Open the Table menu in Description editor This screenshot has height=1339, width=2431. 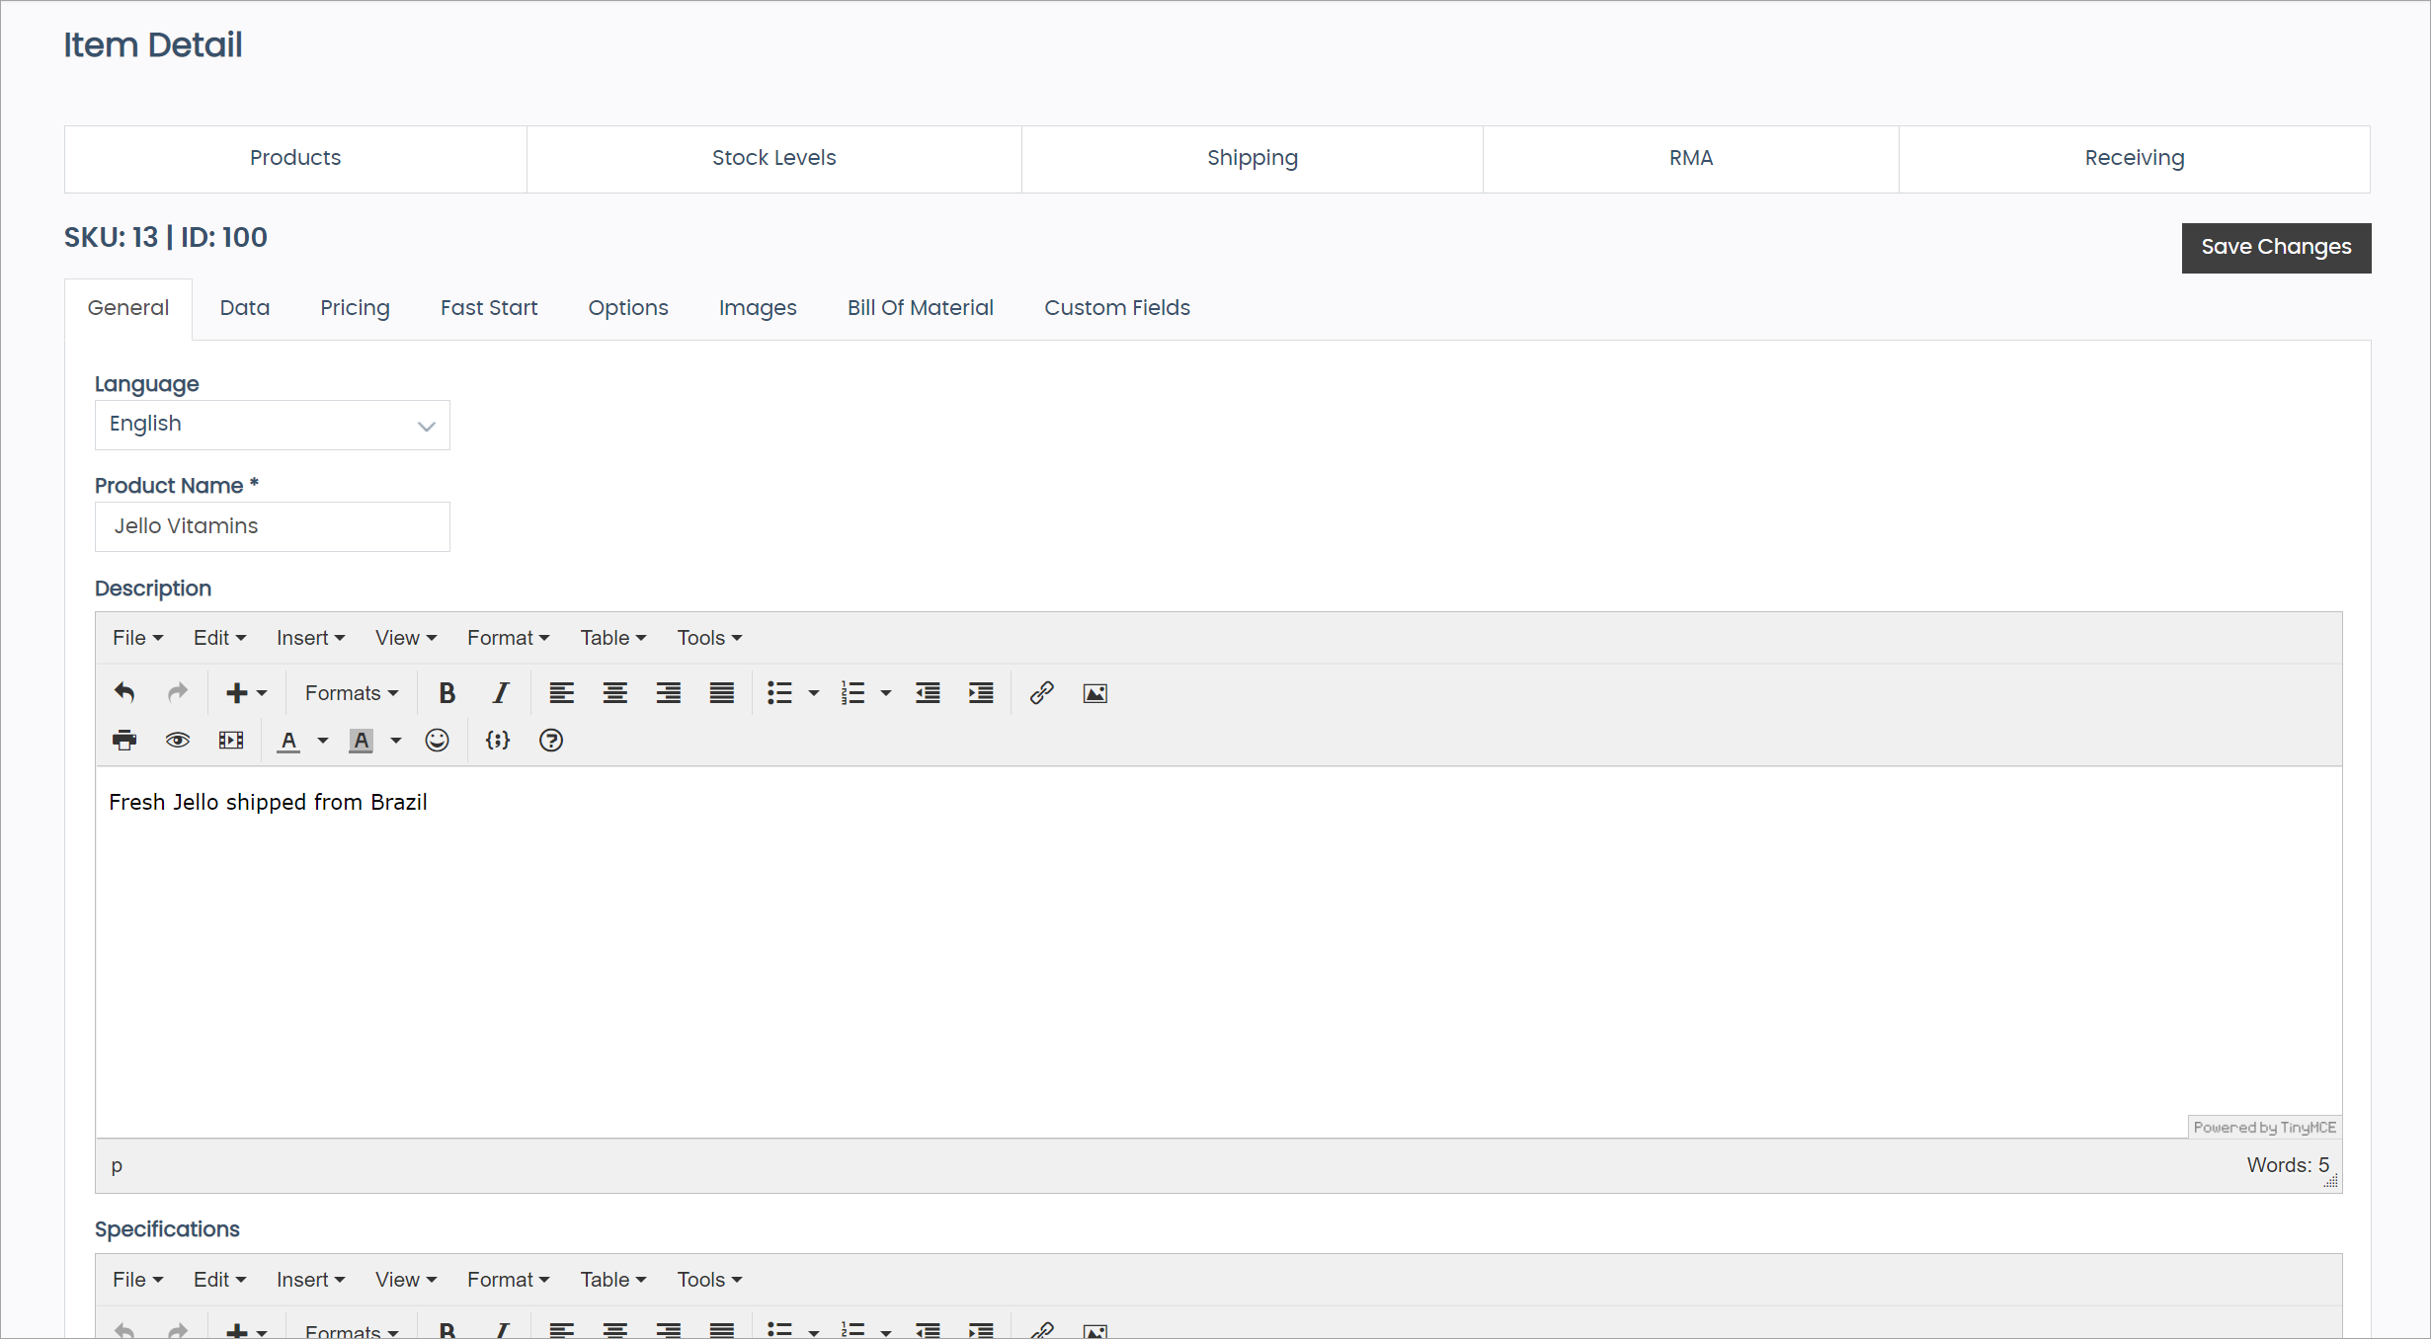point(612,638)
